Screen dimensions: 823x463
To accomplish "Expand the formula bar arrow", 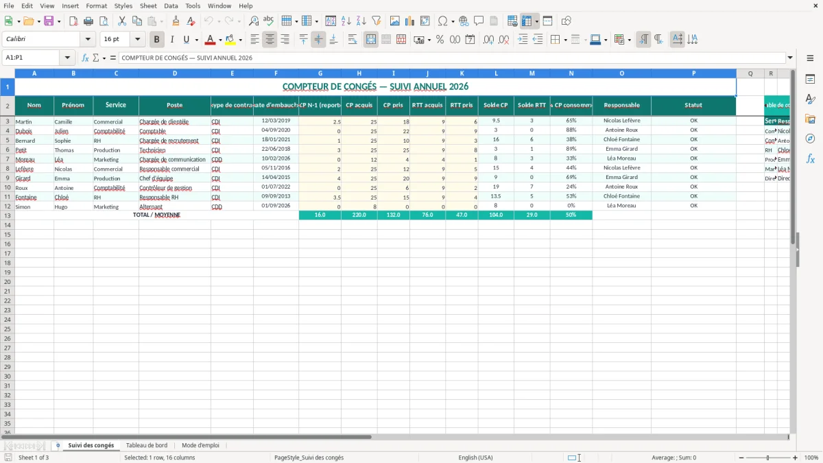I will click(x=790, y=58).
